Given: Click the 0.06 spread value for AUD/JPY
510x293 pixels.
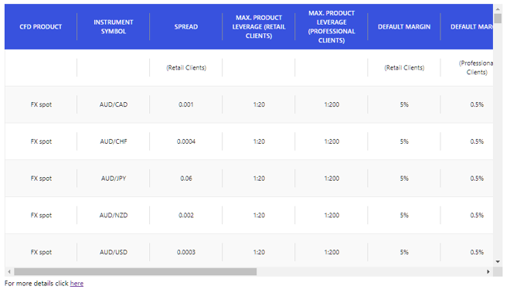Looking at the screenshot, I should click(x=186, y=179).
